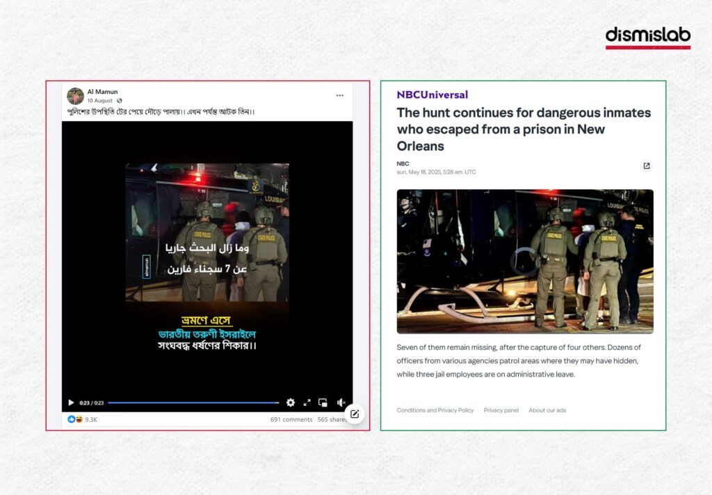Click the edit pencil floating button
Image resolution: width=712 pixels, height=495 pixels.
[x=355, y=414]
